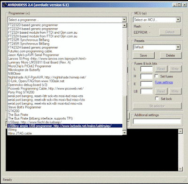188x184 pixels.
Task: Click the MCU Detect button
Action: tap(170, 32)
